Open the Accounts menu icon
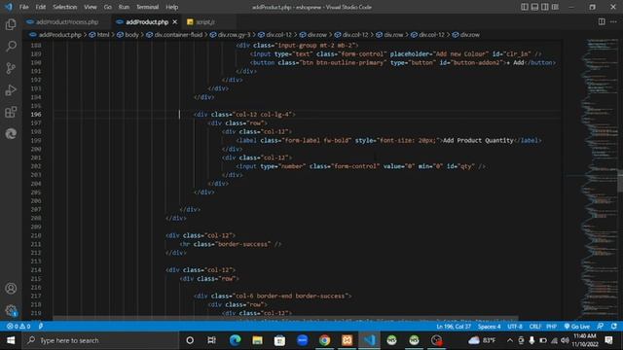Screen dimensions: 623x350 pos(11,289)
